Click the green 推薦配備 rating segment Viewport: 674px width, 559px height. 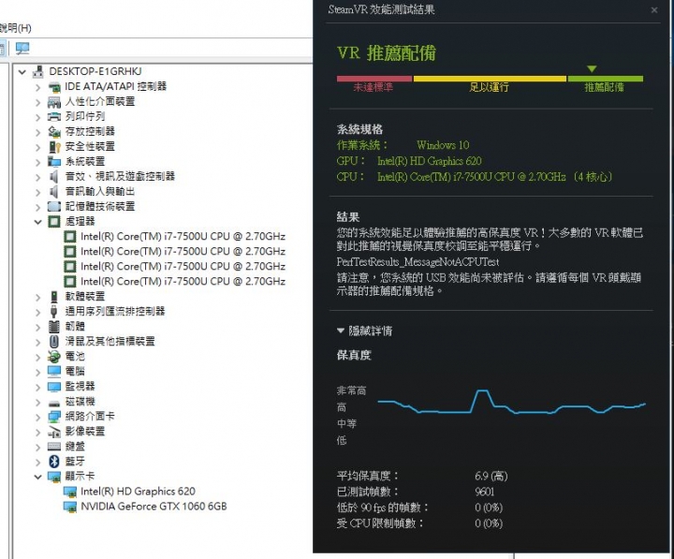coord(606,79)
